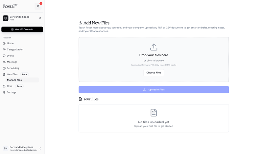Image resolution: width=263 pixels, height=154 pixels.
Task: Click the upload icon in the Upload 0 Files button
Action: click(x=144, y=90)
